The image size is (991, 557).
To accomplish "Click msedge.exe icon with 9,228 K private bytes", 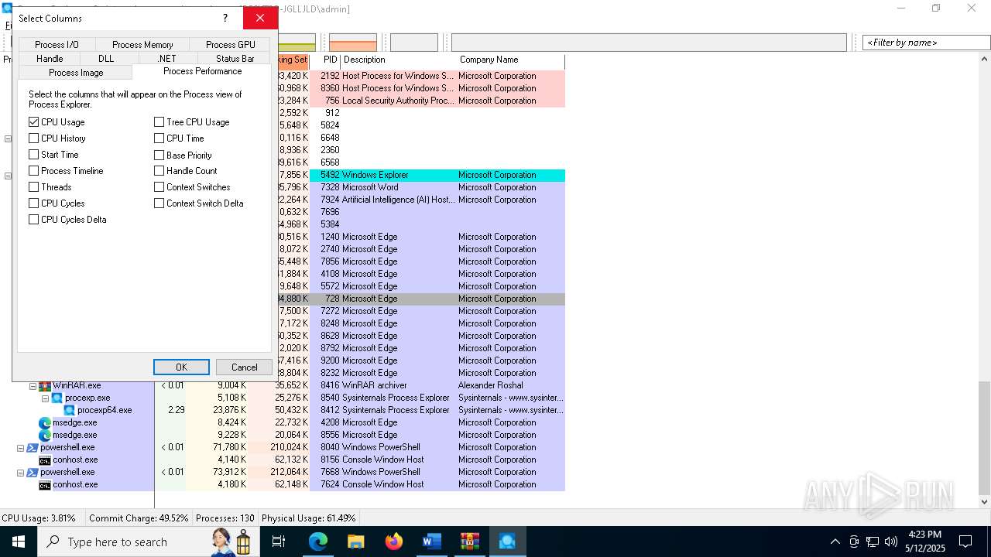I will 45,435.
